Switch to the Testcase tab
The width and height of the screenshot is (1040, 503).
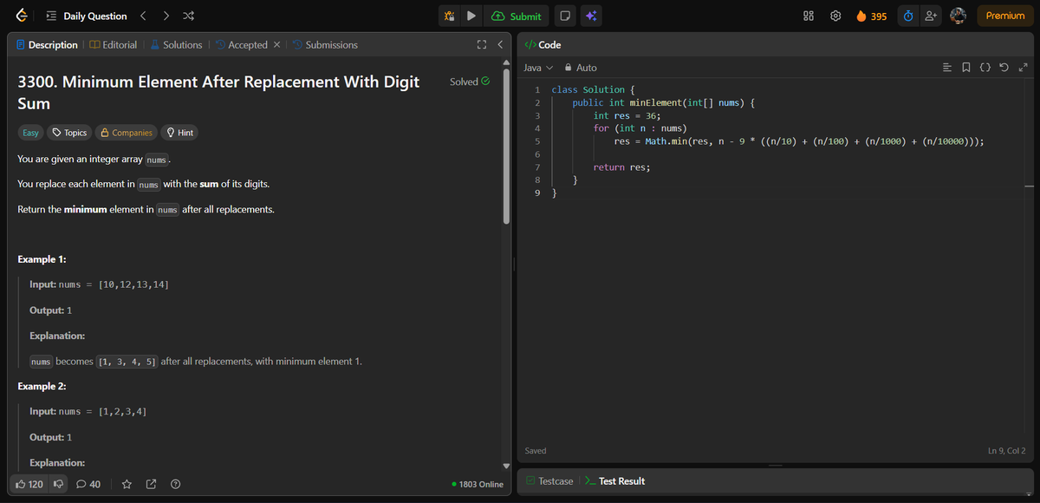point(549,481)
